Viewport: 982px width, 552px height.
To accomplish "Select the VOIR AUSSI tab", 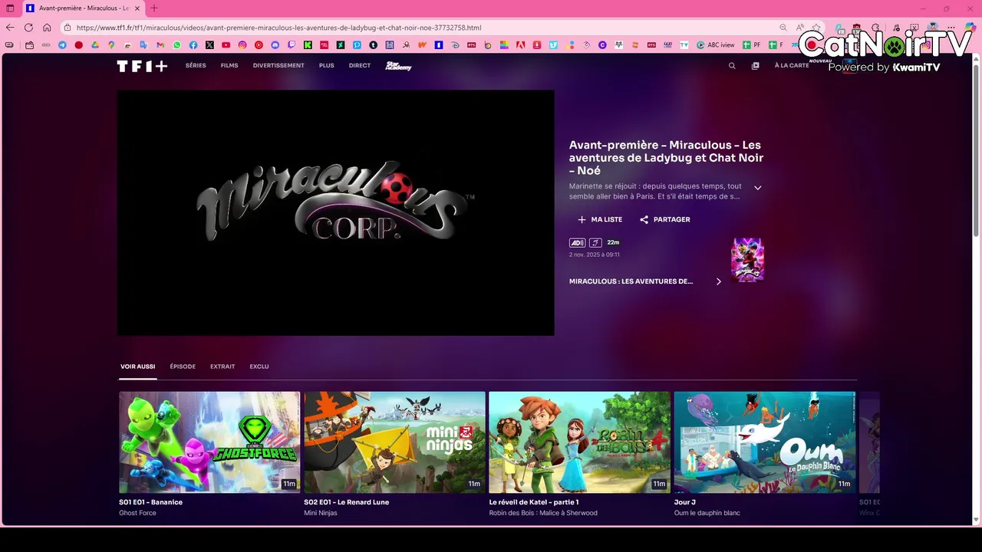I will point(137,366).
